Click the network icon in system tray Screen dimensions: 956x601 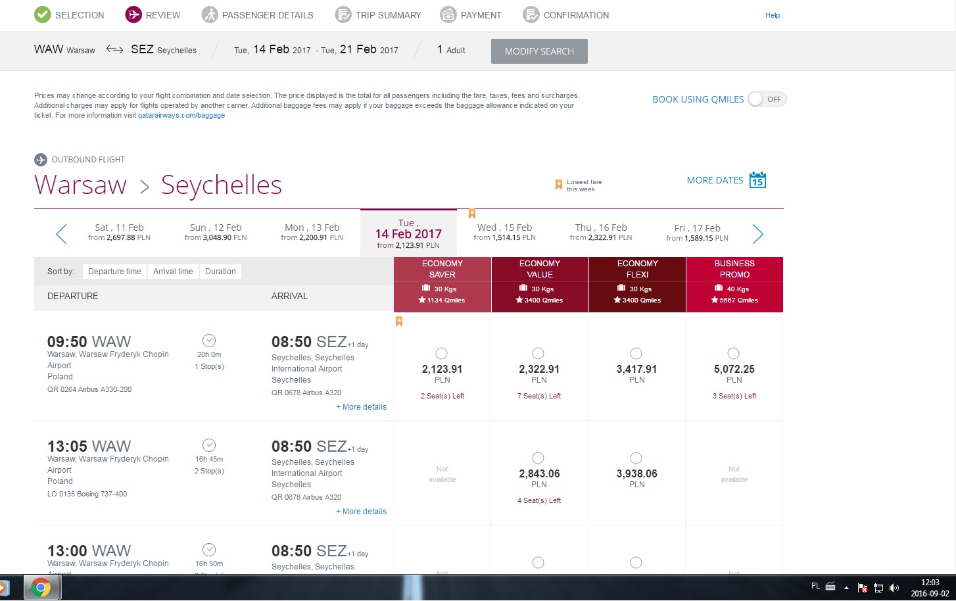[878, 588]
